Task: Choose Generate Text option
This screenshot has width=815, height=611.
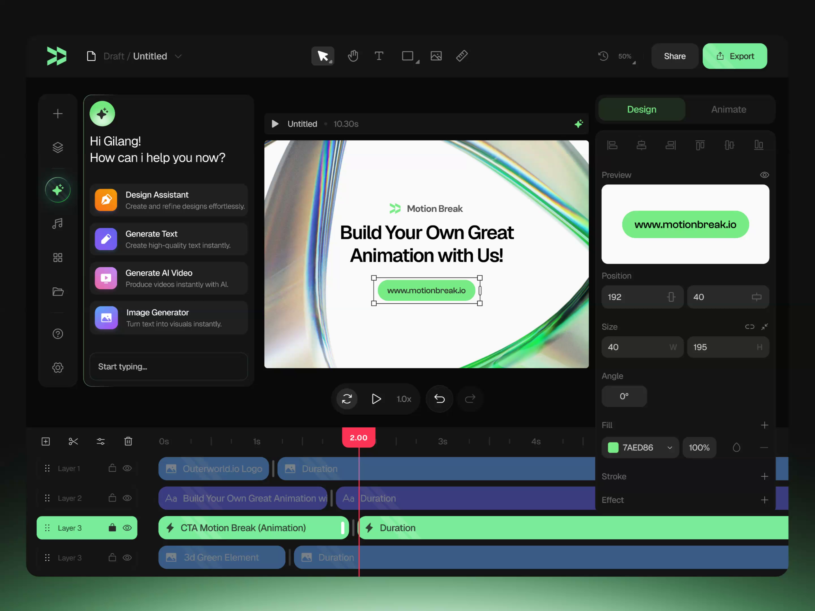Action: 169,239
